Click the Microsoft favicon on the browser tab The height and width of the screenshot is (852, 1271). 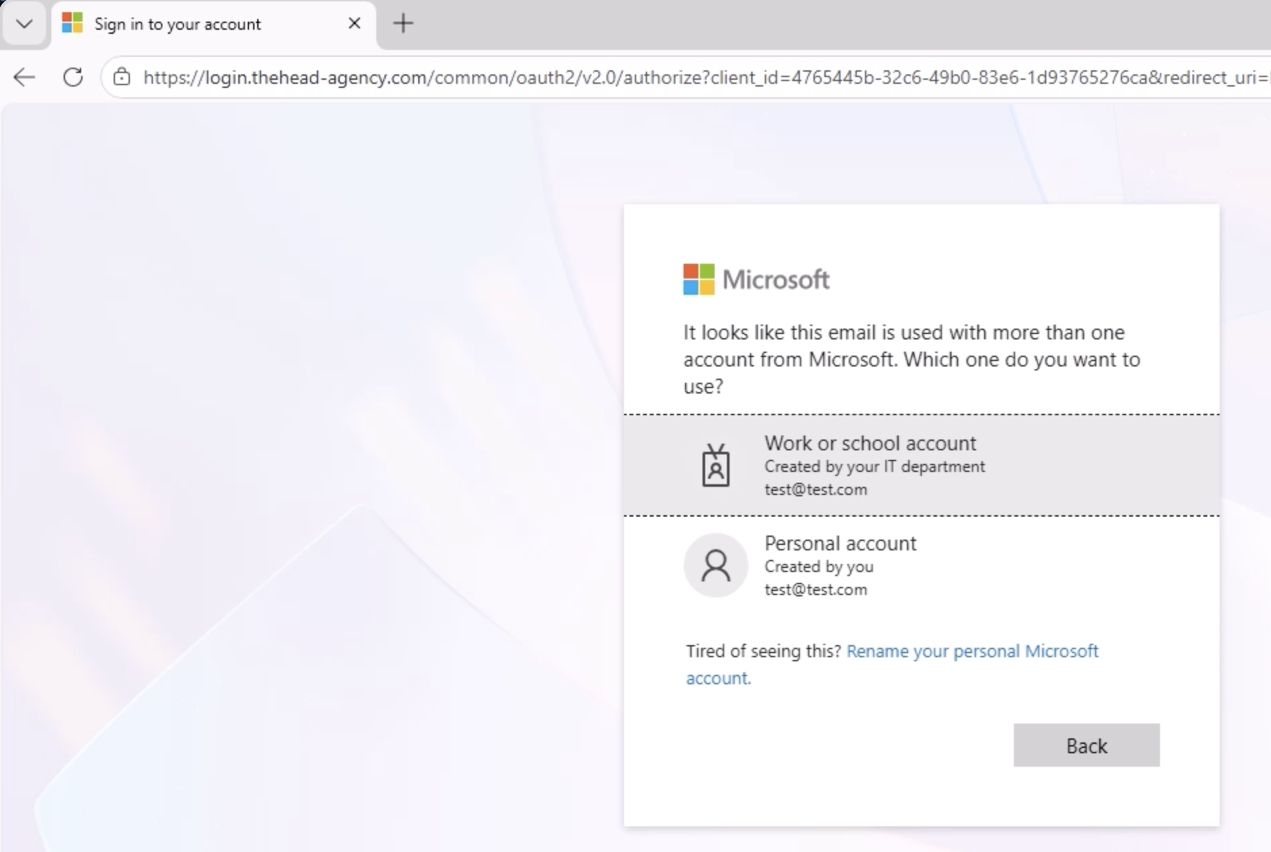(x=72, y=24)
